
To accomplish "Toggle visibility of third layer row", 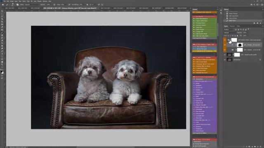I will (x=225, y=50).
